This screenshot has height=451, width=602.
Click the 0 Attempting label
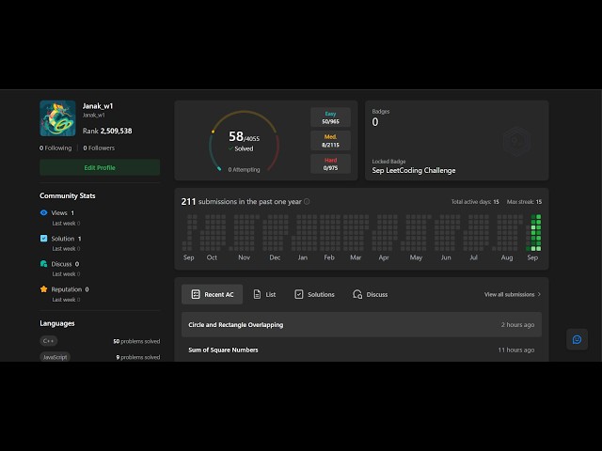point(244,169)
